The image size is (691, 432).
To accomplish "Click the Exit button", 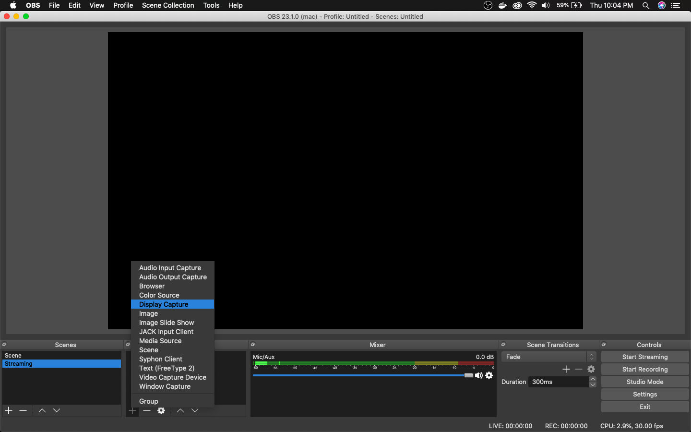I will [645, 407].
